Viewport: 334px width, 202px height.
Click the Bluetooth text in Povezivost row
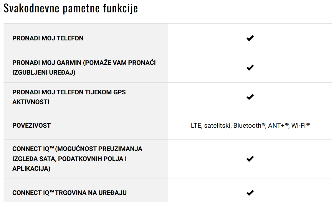click(249, 125)
